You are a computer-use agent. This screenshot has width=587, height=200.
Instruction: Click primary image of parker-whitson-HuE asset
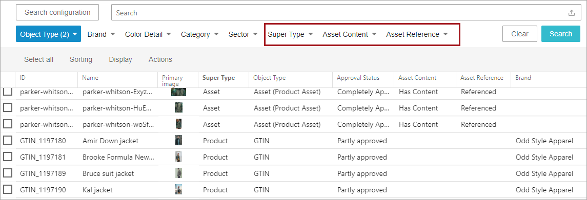[x=178, y=108]
